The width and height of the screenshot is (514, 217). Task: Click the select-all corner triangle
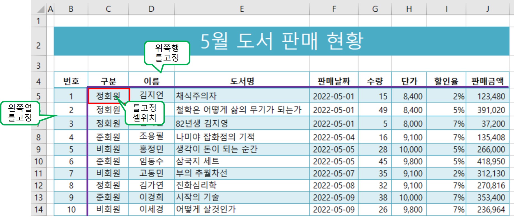pos(41,10)
